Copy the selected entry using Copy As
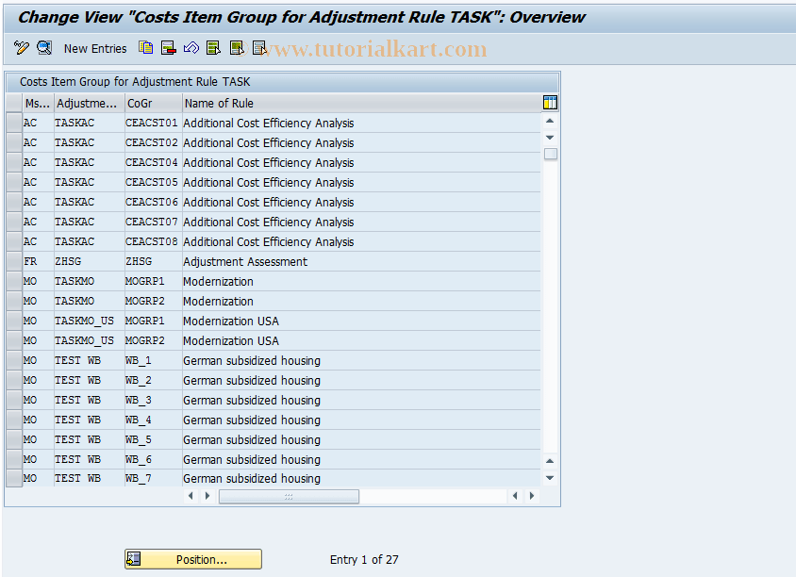Image resolution: width=796 pixels, height=577 pixels. click(144, 47)
